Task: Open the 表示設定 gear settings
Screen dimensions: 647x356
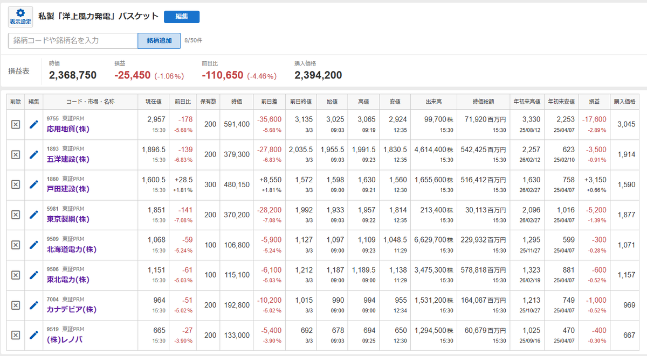Action: [20, 17]
